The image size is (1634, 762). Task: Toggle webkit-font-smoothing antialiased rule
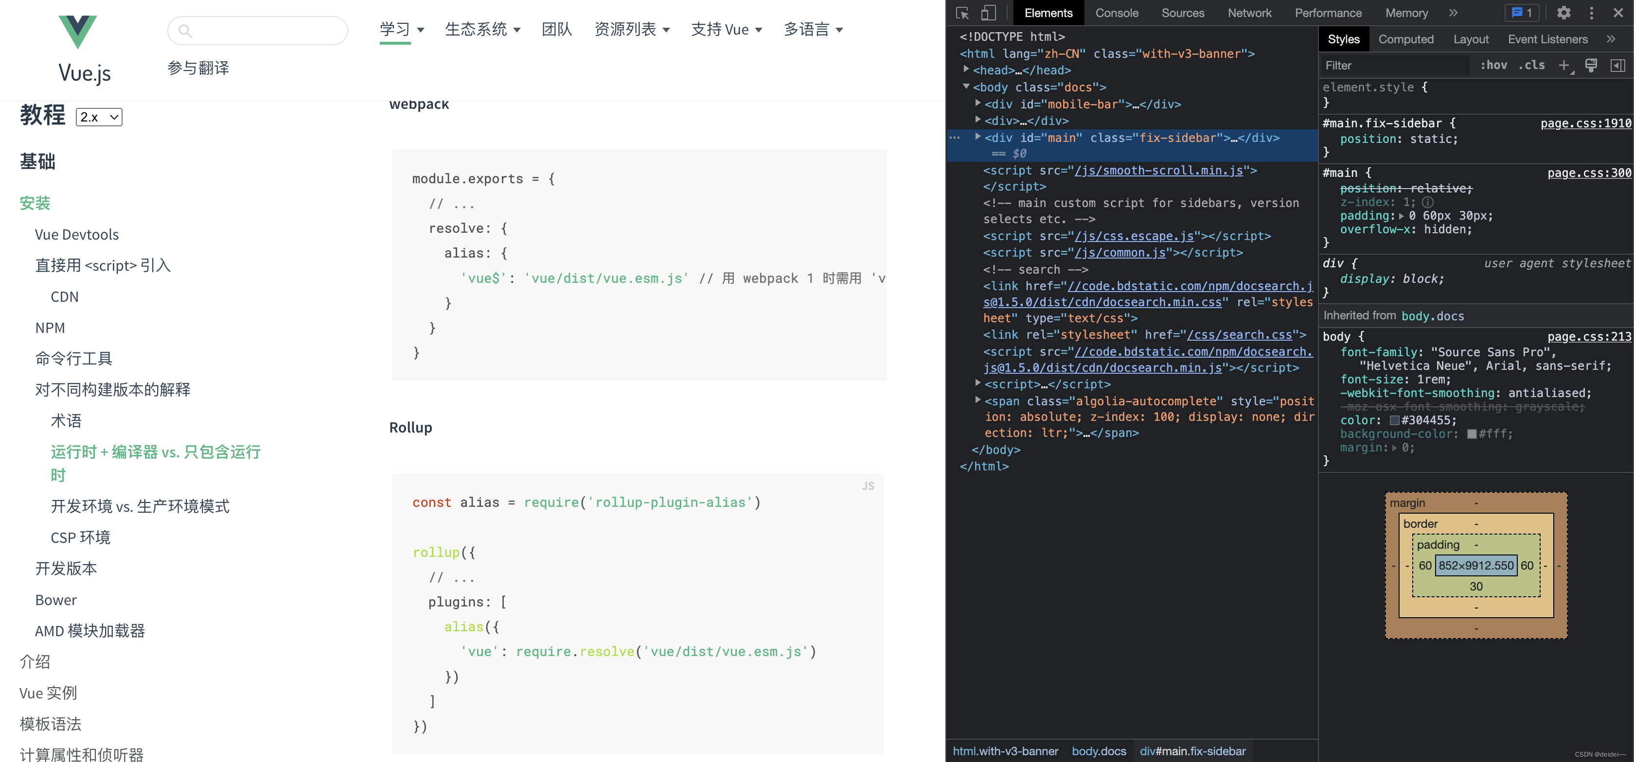(x=1331, y=391)
